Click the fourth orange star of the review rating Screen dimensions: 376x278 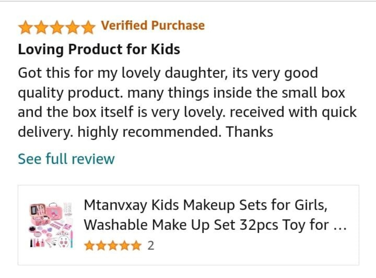tap(72, 27)
